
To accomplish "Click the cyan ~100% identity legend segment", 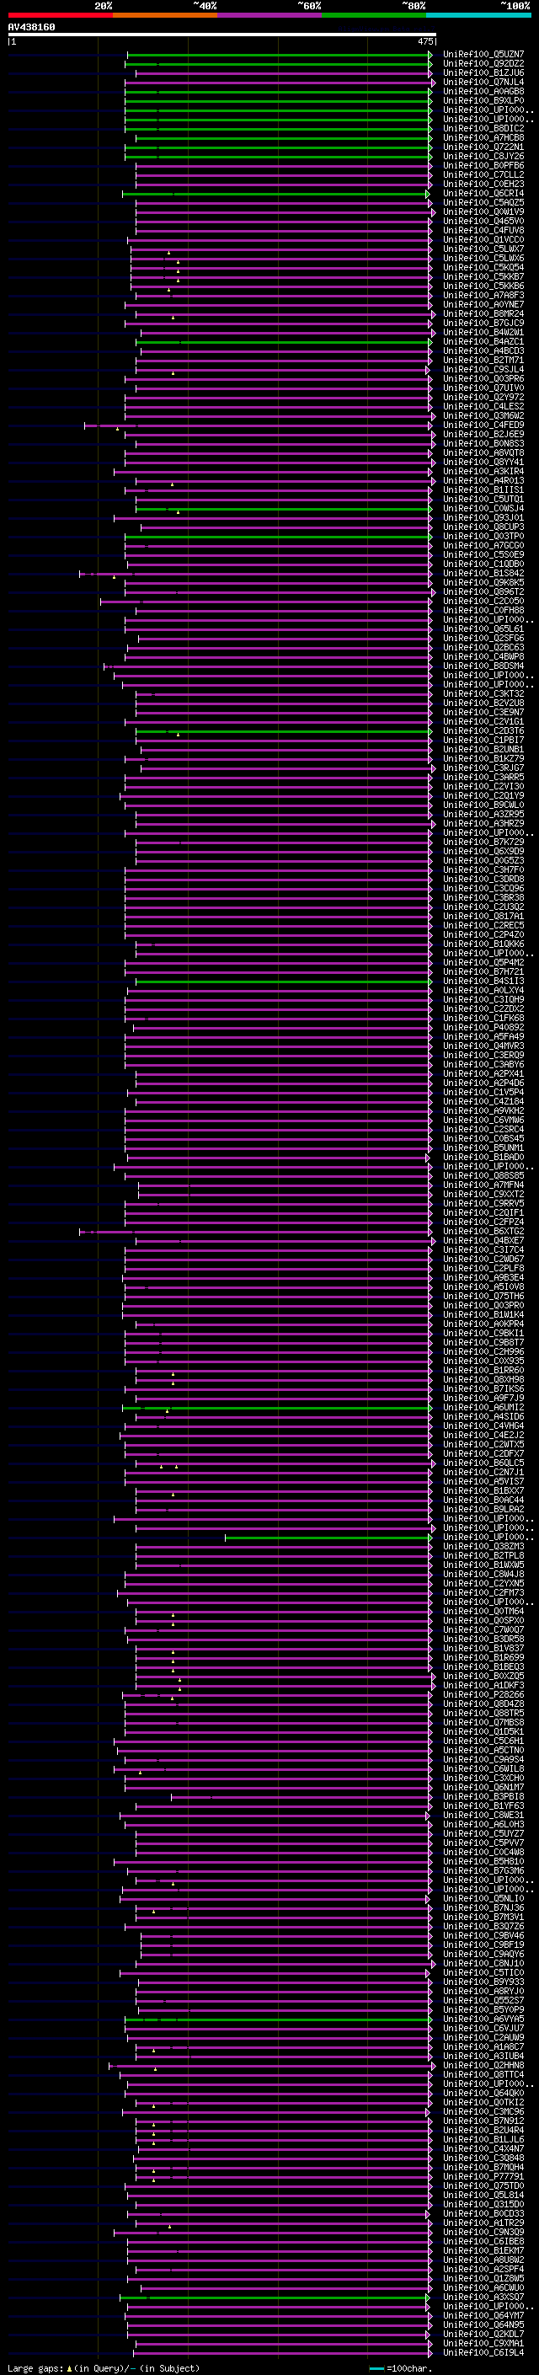I will pyautogui.click(x=478, y=15).
